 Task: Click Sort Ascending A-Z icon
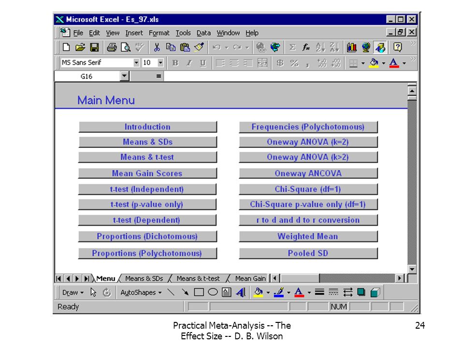pos(320,47)
